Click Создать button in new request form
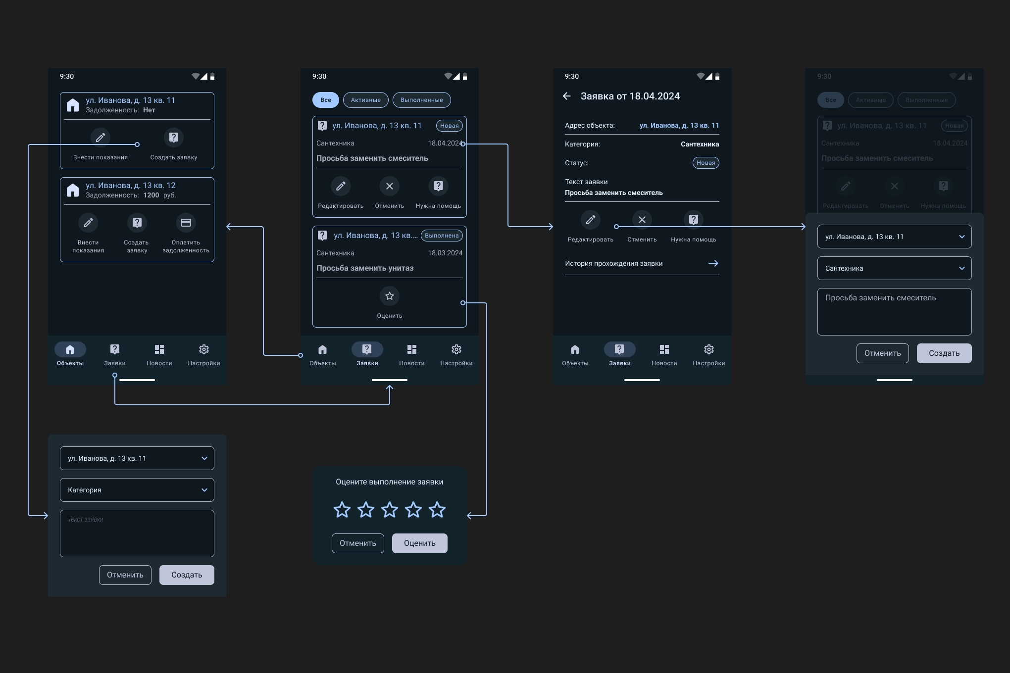The height and width of the screenshot is (673, 1010). 187,575
